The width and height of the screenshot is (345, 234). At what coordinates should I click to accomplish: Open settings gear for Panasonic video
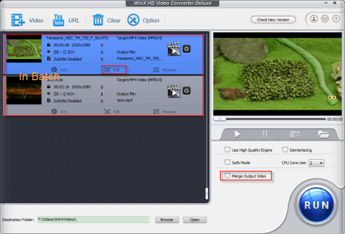tap(186, 49)
